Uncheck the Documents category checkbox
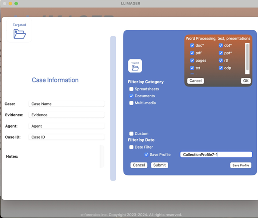The height and width of the screenshot is (218, 258). pyautogui.click(x=131, y=96)
